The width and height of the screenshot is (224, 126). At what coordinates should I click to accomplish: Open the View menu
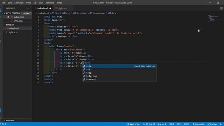click(x=28, y=3)
